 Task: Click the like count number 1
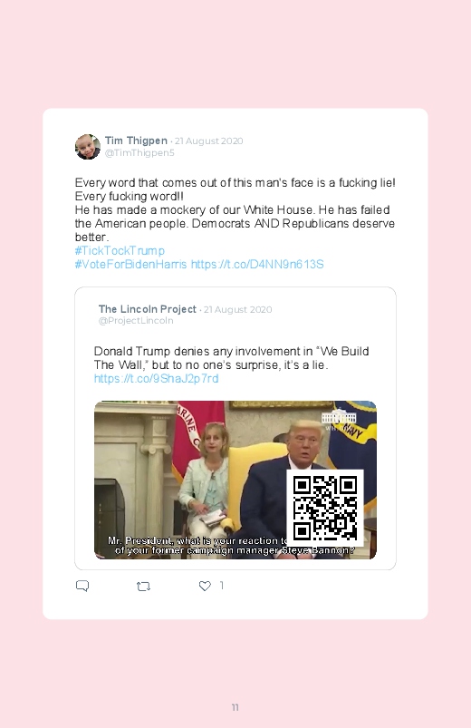click(222, 586)
